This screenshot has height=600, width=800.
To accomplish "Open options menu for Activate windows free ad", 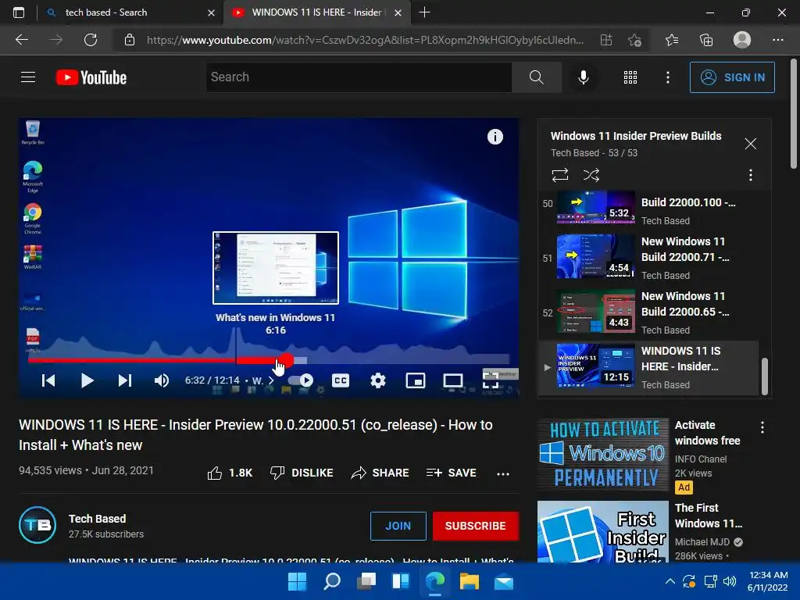I will [762, 427].
